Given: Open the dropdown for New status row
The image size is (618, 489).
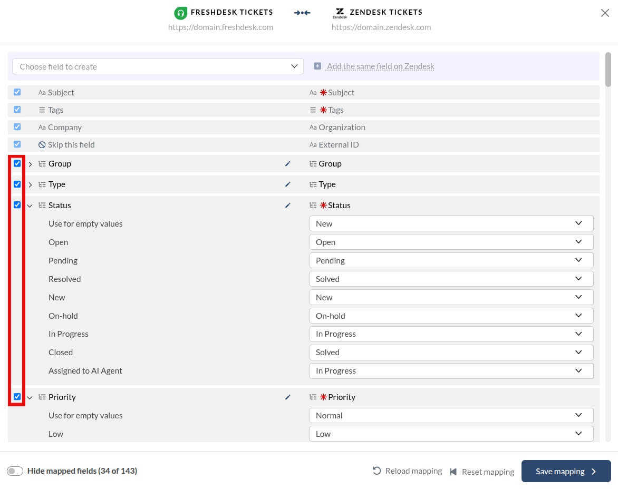Looking at the screenshot, I should (451, 297).
